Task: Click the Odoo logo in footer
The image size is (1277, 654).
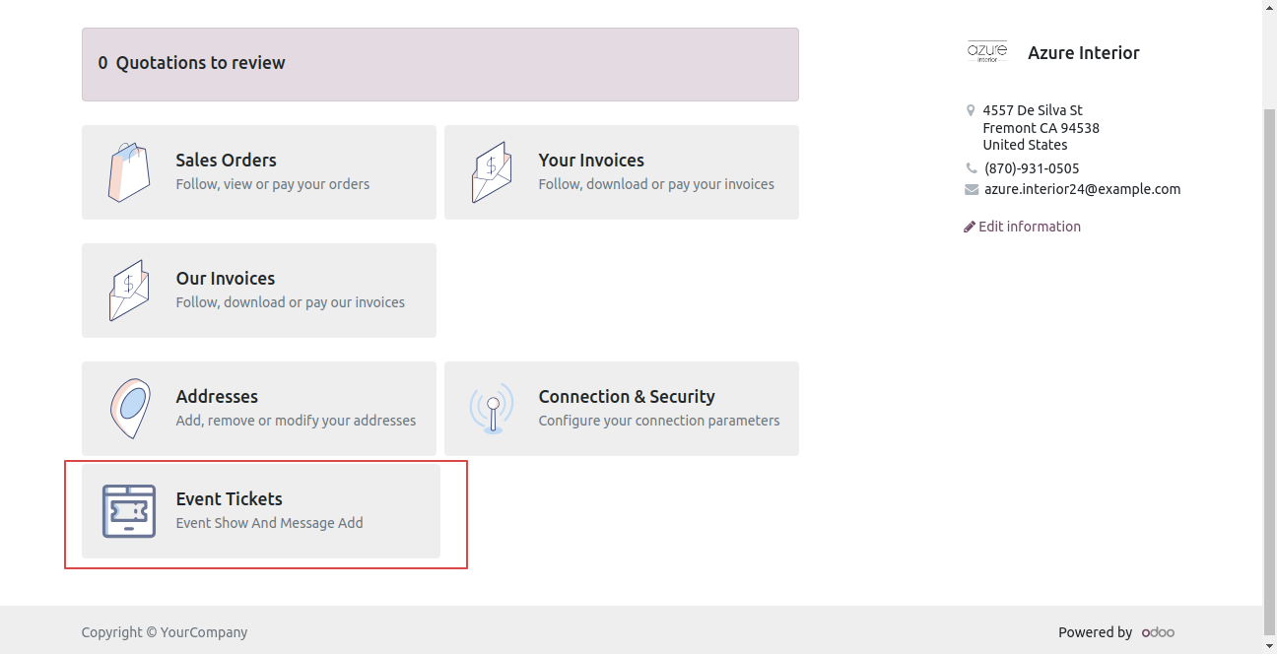Action: point(1158,632)
